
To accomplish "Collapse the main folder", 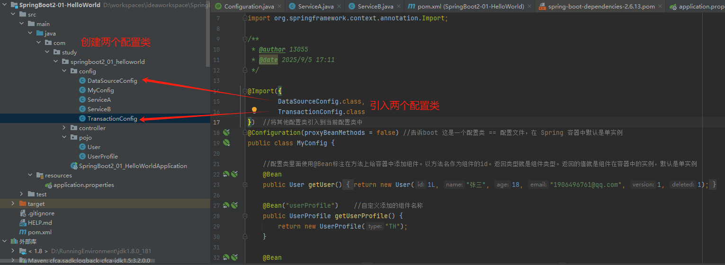I will coord(22,24).
